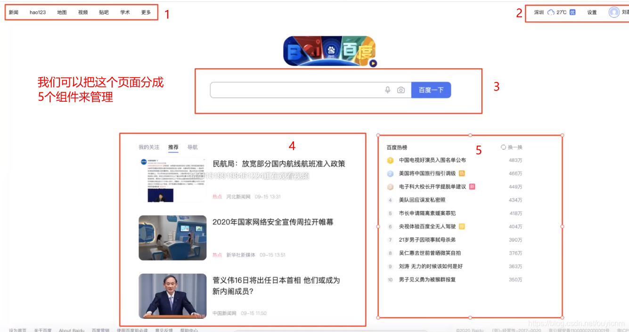This screenshot has height=332, width=629.
Task: Open the 设置 settings menu
Action: point(592,13)
